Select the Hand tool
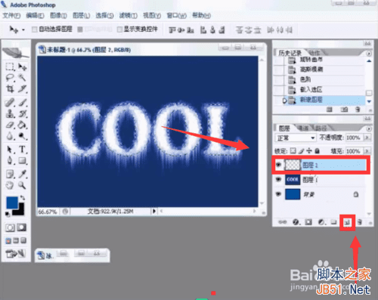The width and height of the screenshot is (378, 300). [x=10, y=186]
